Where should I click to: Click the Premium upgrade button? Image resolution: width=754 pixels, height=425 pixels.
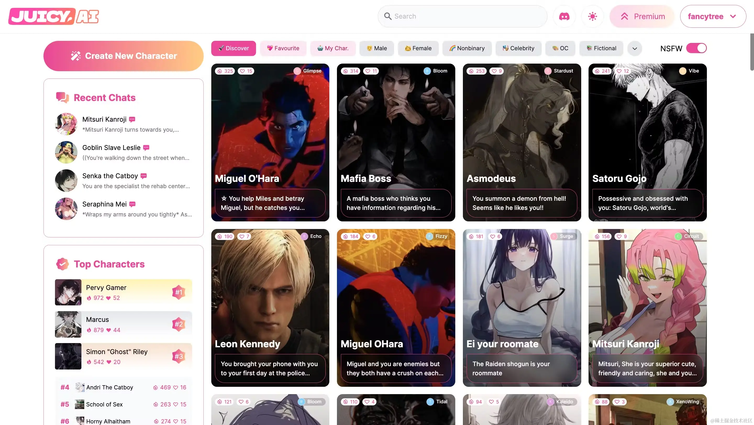click(x=642, y=16)
